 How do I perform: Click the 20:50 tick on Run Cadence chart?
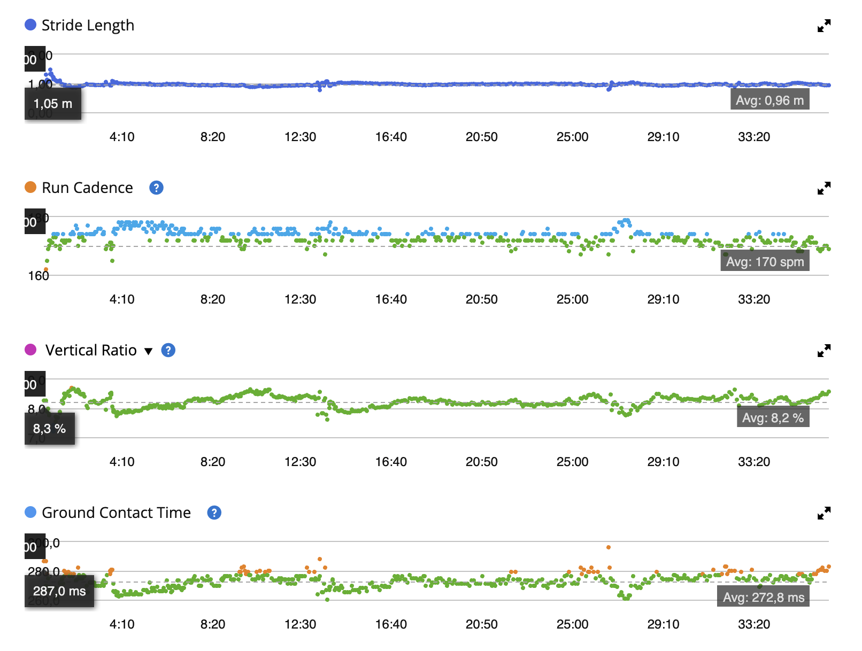click(x=482, y=299)
